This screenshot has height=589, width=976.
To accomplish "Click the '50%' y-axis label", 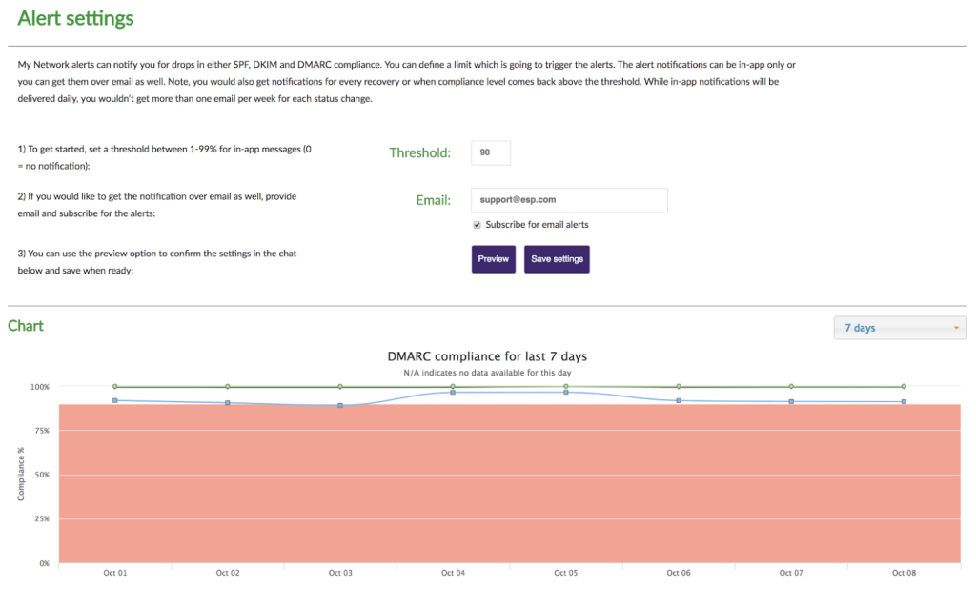I will point(42,475).
